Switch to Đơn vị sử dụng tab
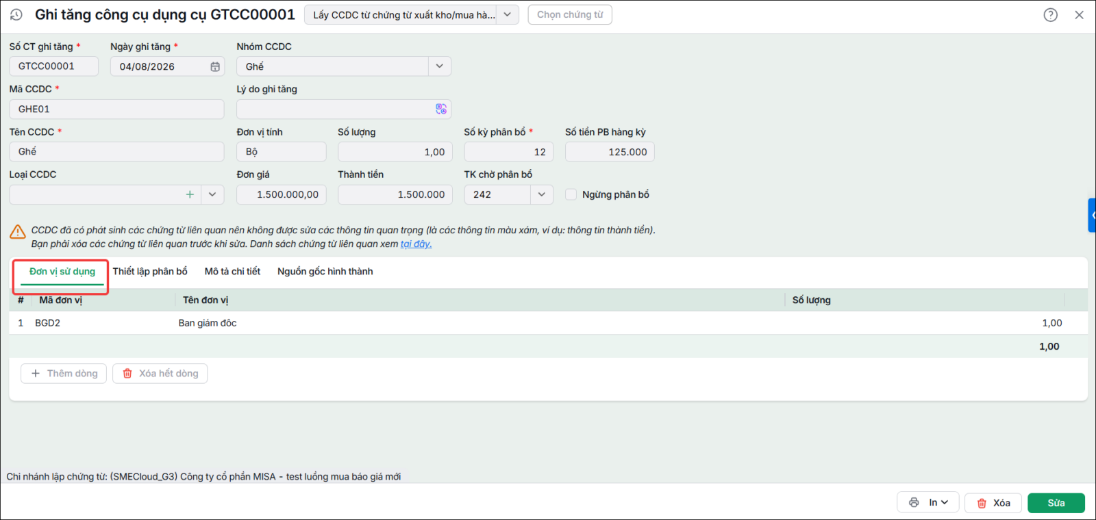Image resolution: width=1096 pixels, height=520 pixels. point(62,272)
